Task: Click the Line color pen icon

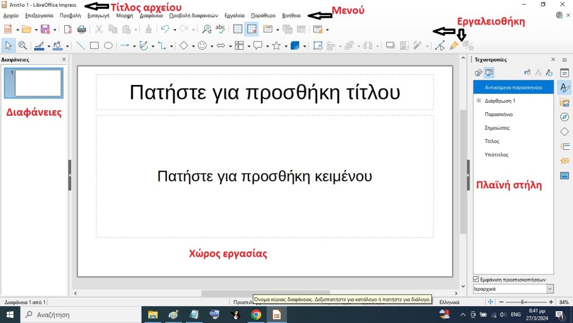Action: coord(39,46)
